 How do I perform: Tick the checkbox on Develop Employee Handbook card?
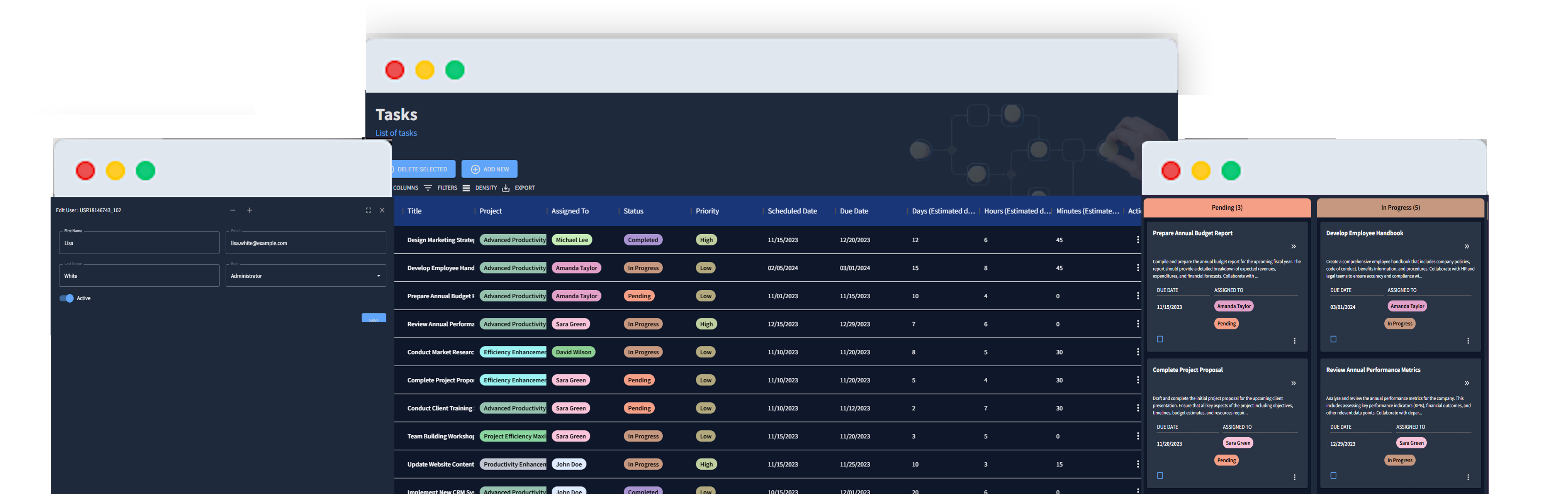tap(1333, 339)
